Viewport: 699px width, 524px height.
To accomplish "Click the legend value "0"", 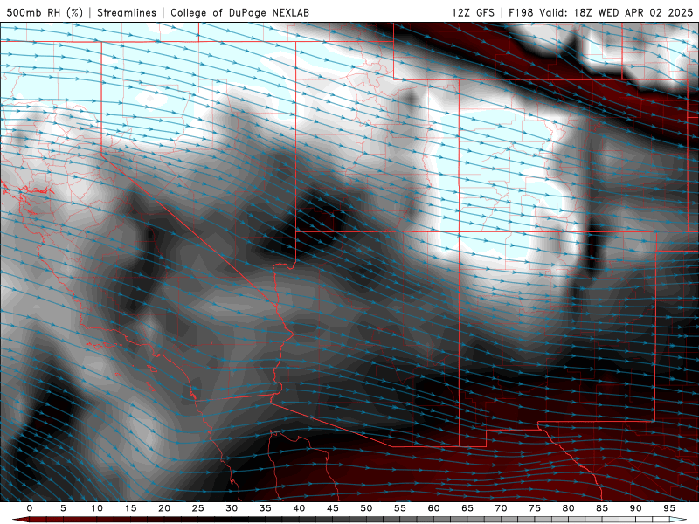I will [x=30, y=508].
